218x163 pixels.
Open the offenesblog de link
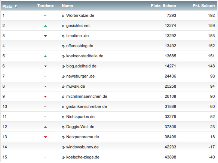tap(80, 46)
